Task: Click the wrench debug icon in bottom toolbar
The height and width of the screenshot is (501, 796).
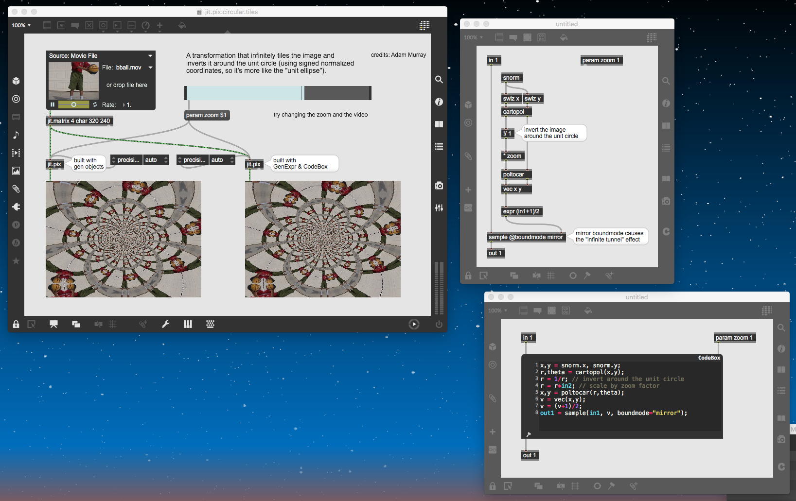Action: (x=165, y=324)
